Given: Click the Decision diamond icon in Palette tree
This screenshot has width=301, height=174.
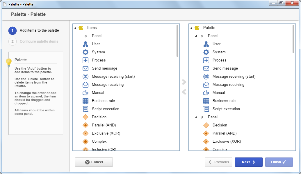Looking at the screenshot, I should point(206,125).
